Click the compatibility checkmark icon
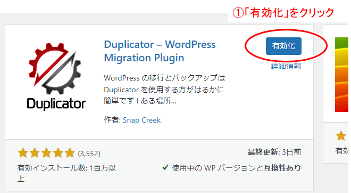Screen dimensions: 351x193 point(165,167)
